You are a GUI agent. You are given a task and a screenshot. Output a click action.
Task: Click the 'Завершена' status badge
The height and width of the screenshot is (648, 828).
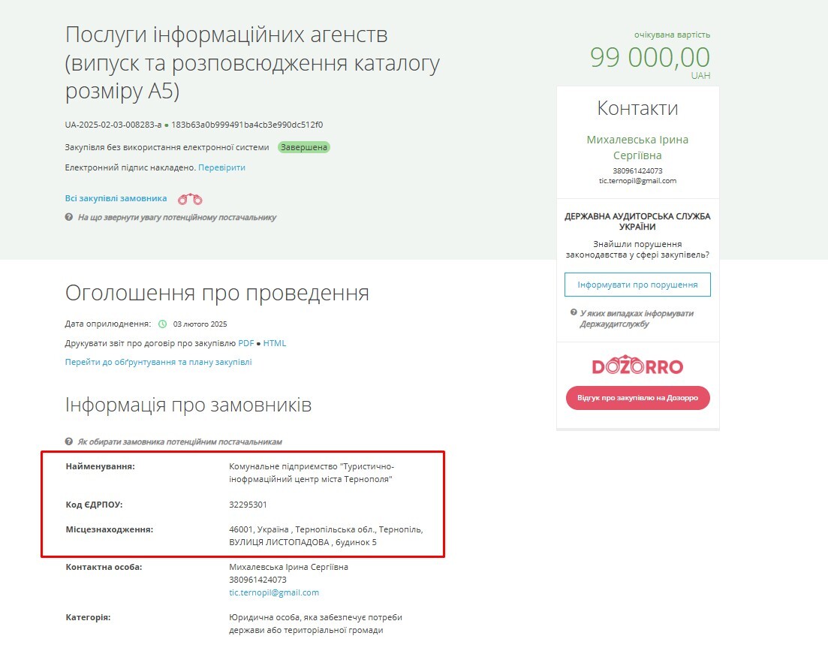(303, 147)
